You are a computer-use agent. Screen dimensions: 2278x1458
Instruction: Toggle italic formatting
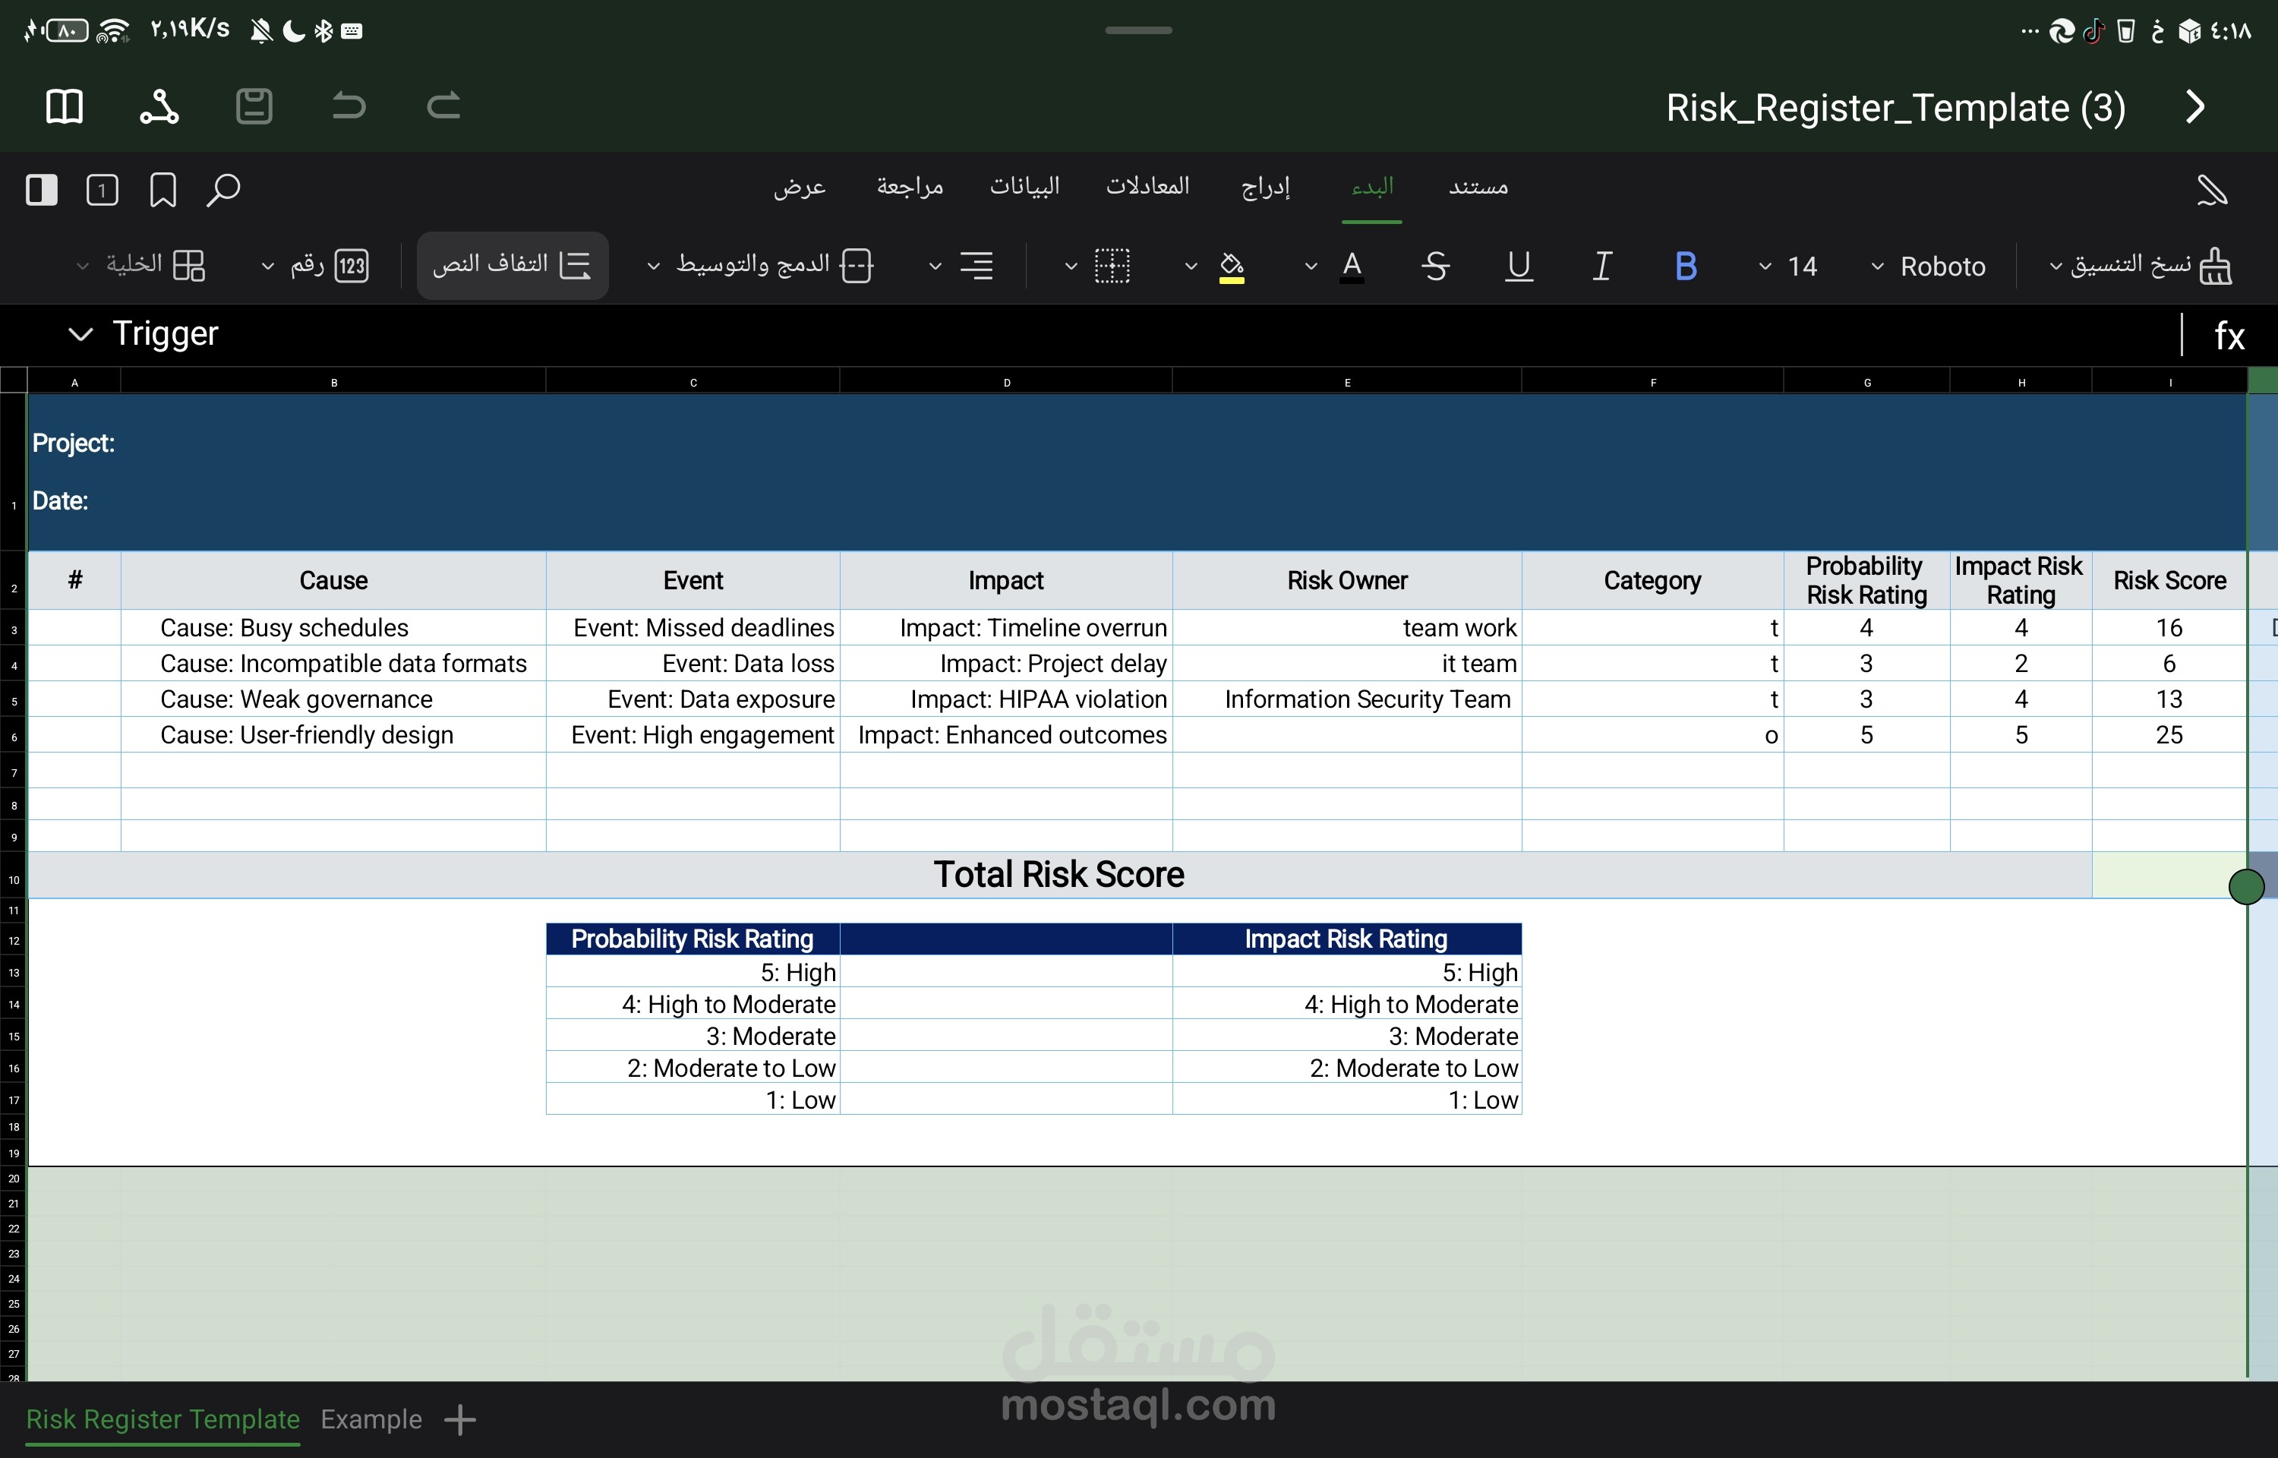[x=1601, y=266]
